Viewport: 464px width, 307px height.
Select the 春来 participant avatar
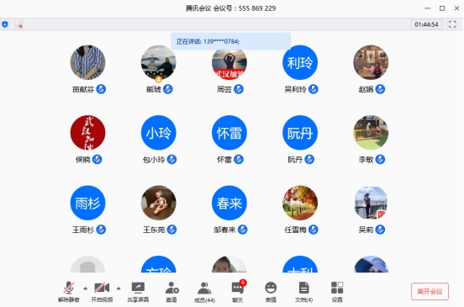(x=229, y=203)
